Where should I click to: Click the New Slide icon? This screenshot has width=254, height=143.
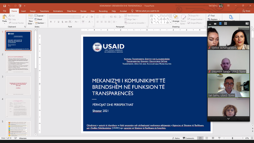[x=31, y=17]
